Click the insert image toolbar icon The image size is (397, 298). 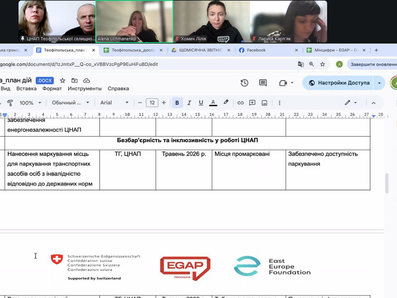coord(264,103)
